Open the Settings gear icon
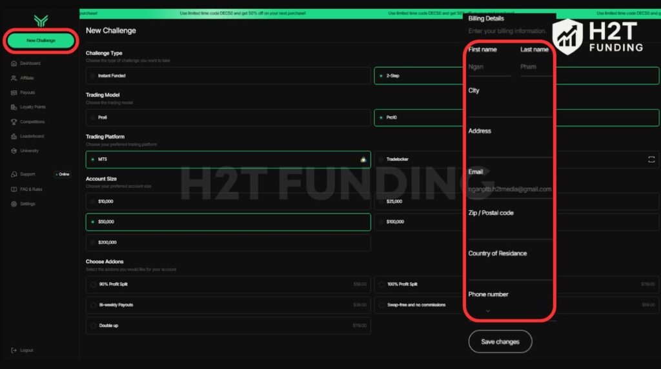The width and height of the screenshot is (661, 369). click(14, 204)
